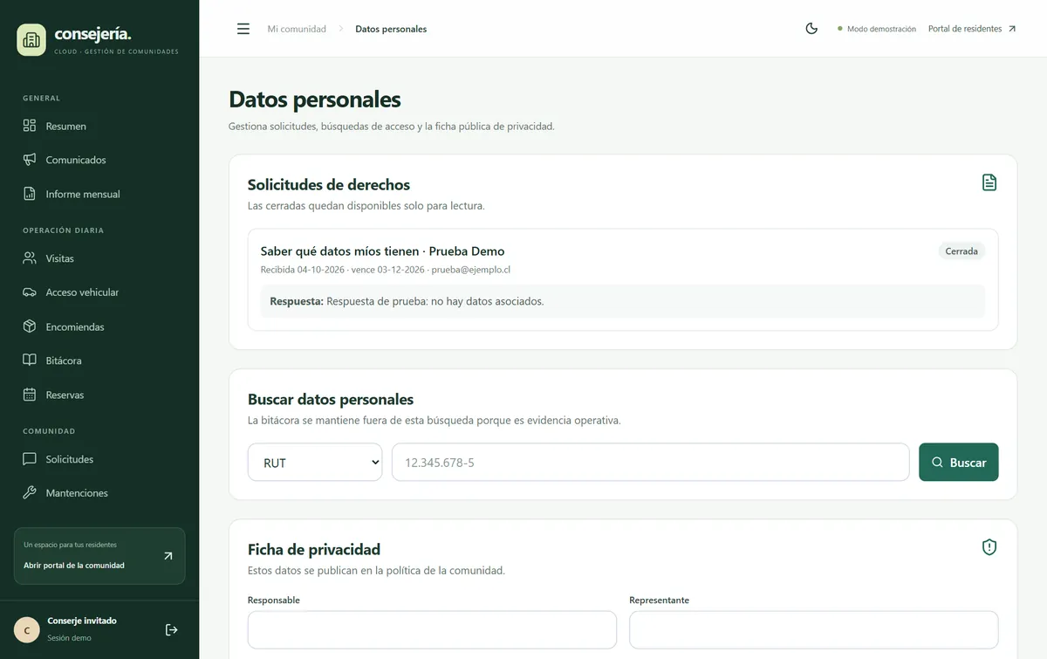Click the Cerrada status badge
1047x659 pixels.
tap(961, 251)
